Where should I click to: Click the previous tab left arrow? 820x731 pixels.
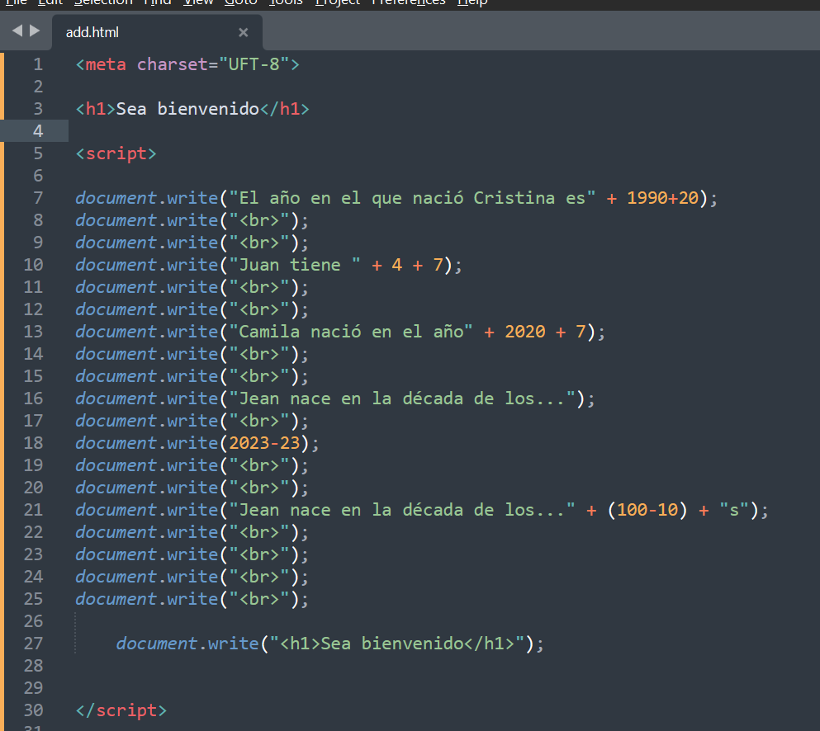coord(17,31)
